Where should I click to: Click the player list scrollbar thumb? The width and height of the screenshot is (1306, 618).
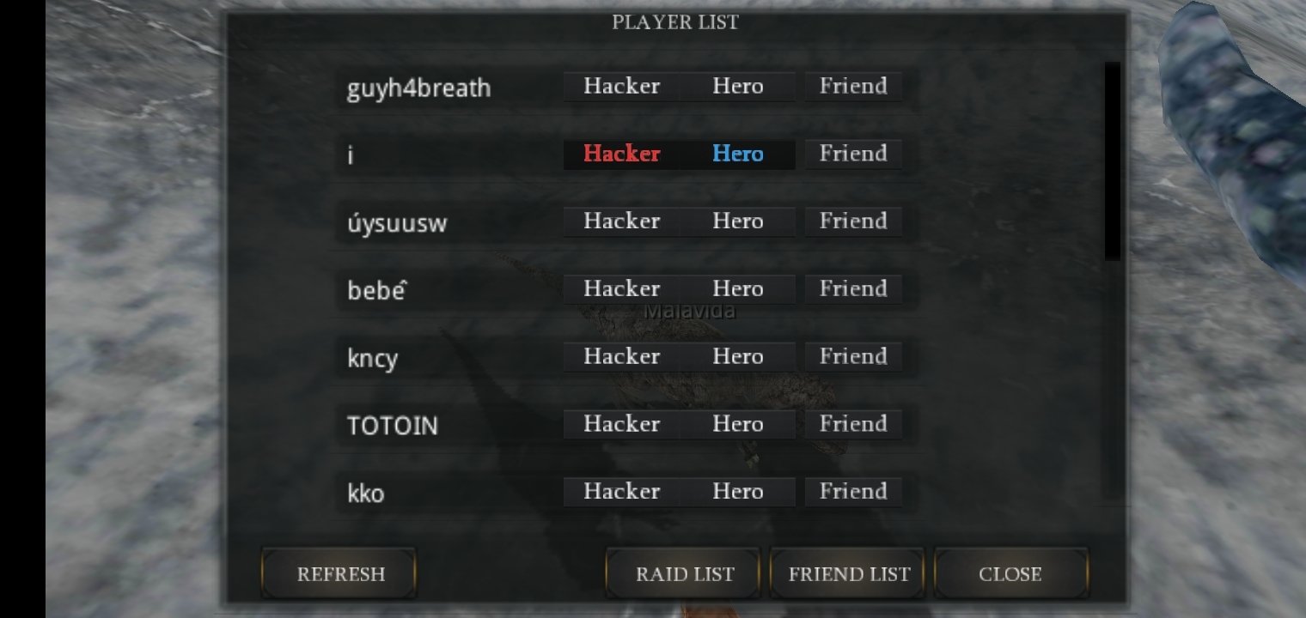1113,161
